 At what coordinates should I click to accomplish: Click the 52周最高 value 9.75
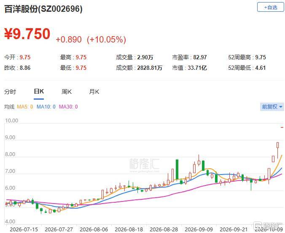click(x=261, y=57)
